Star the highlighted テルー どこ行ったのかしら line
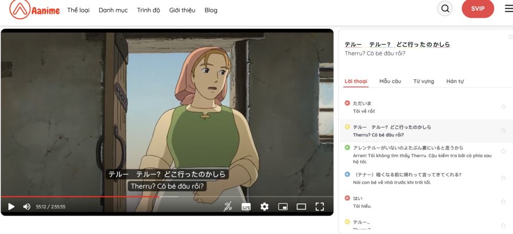This screenshot has width=513, height=234. (x=503, y=130)
